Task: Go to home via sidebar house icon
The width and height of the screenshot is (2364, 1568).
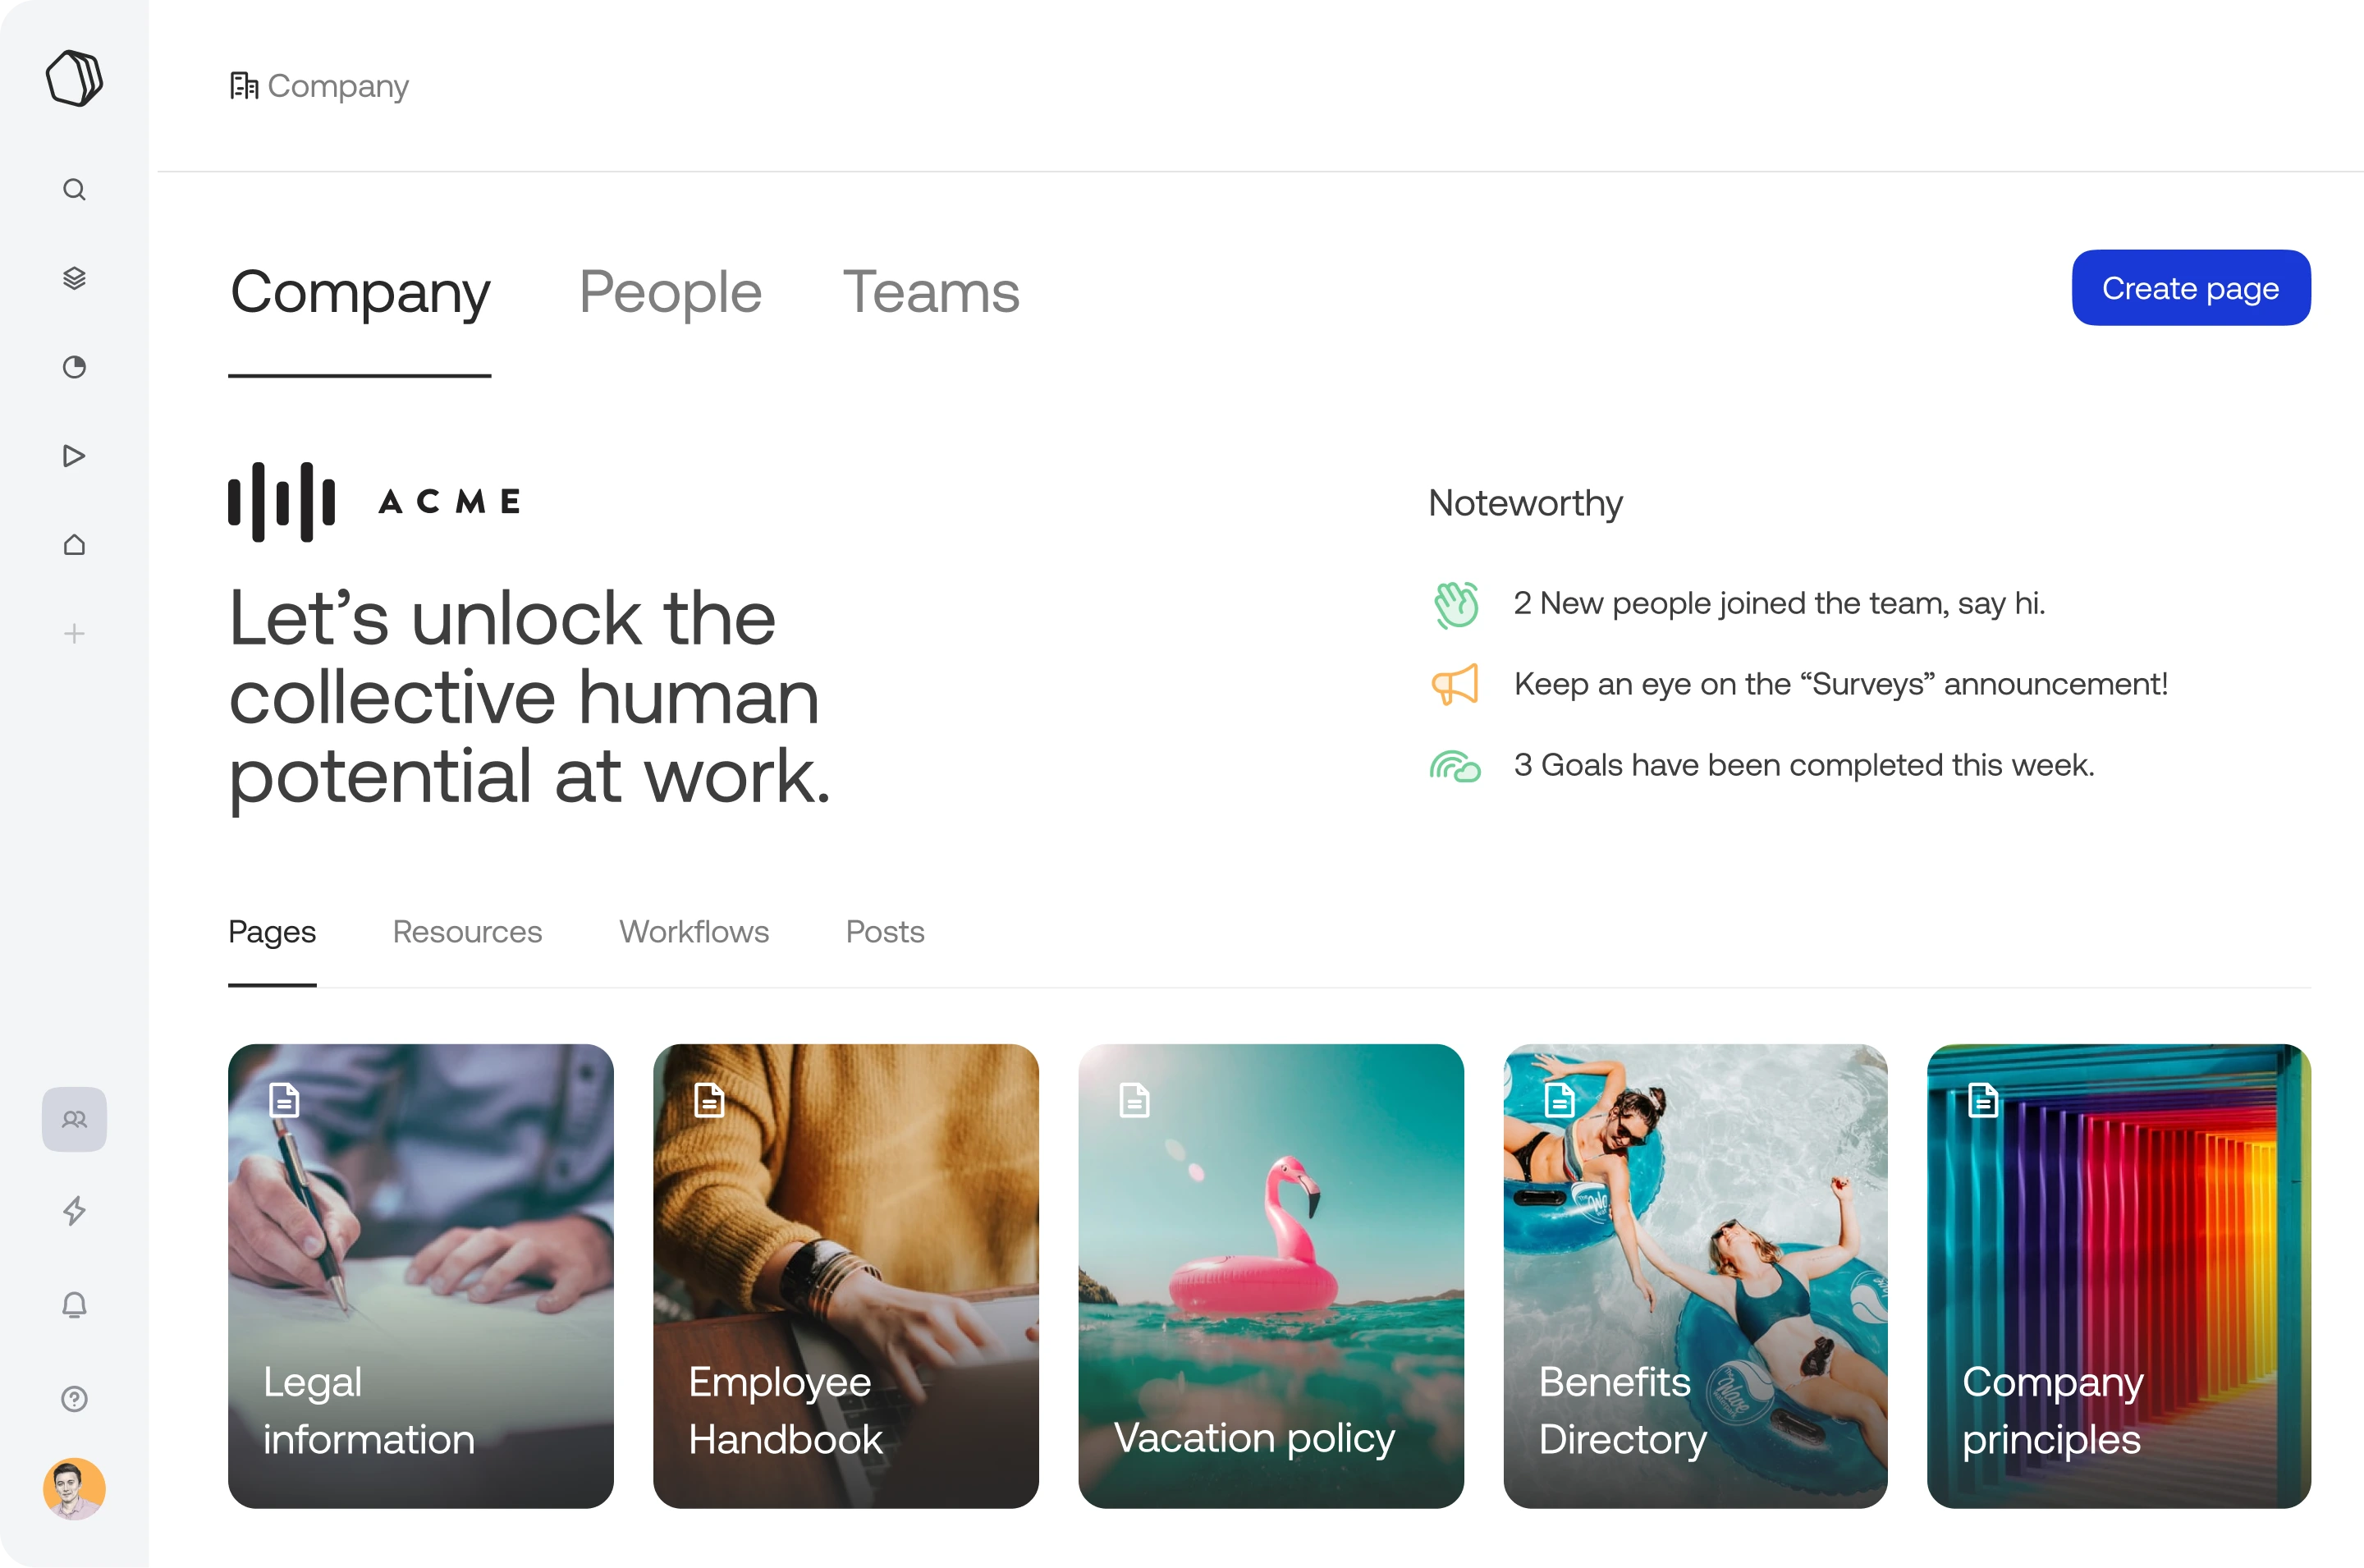Action: click(x=74, y=545)
